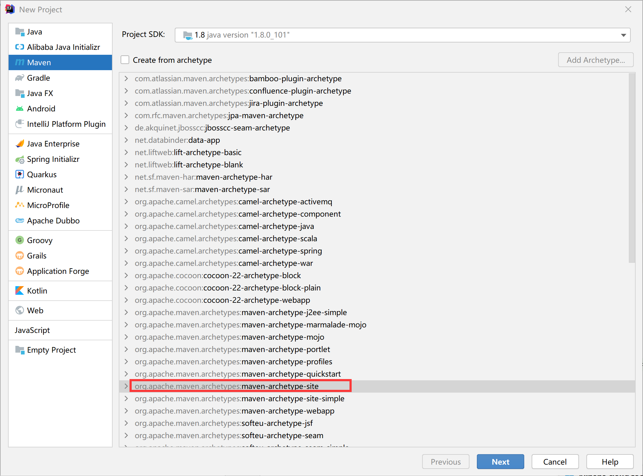Choose Spring Initializr project type label
The width and height of the screenshot is (643, 476).
coord(53,159)
